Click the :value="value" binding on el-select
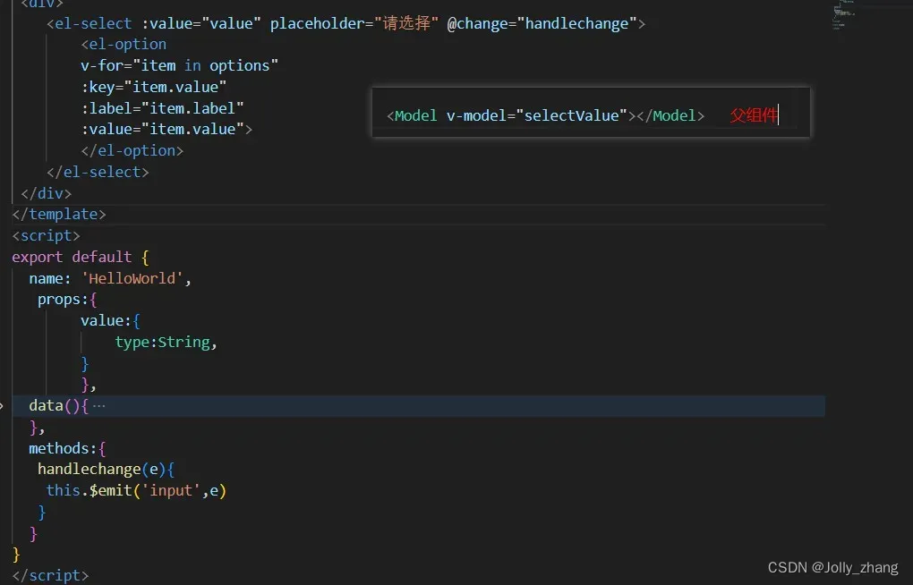913x585 pixels. pyautogui.click(x=201, y=23)
